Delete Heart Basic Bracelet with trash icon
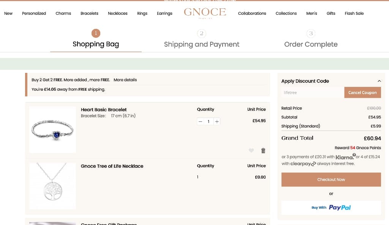Image resolution: width=389 pixels, height=225 pixels. point(263,150)
